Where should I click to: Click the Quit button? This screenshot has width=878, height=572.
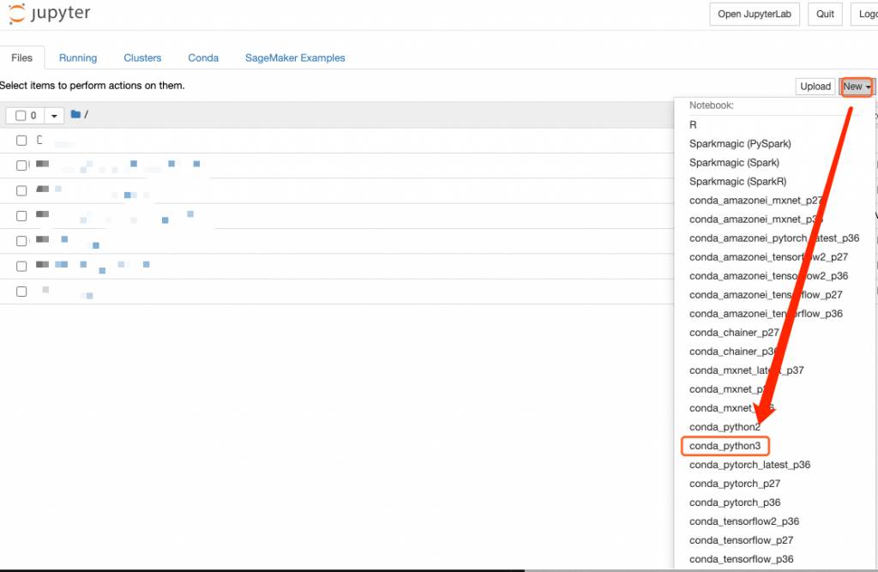pos(825,14)
